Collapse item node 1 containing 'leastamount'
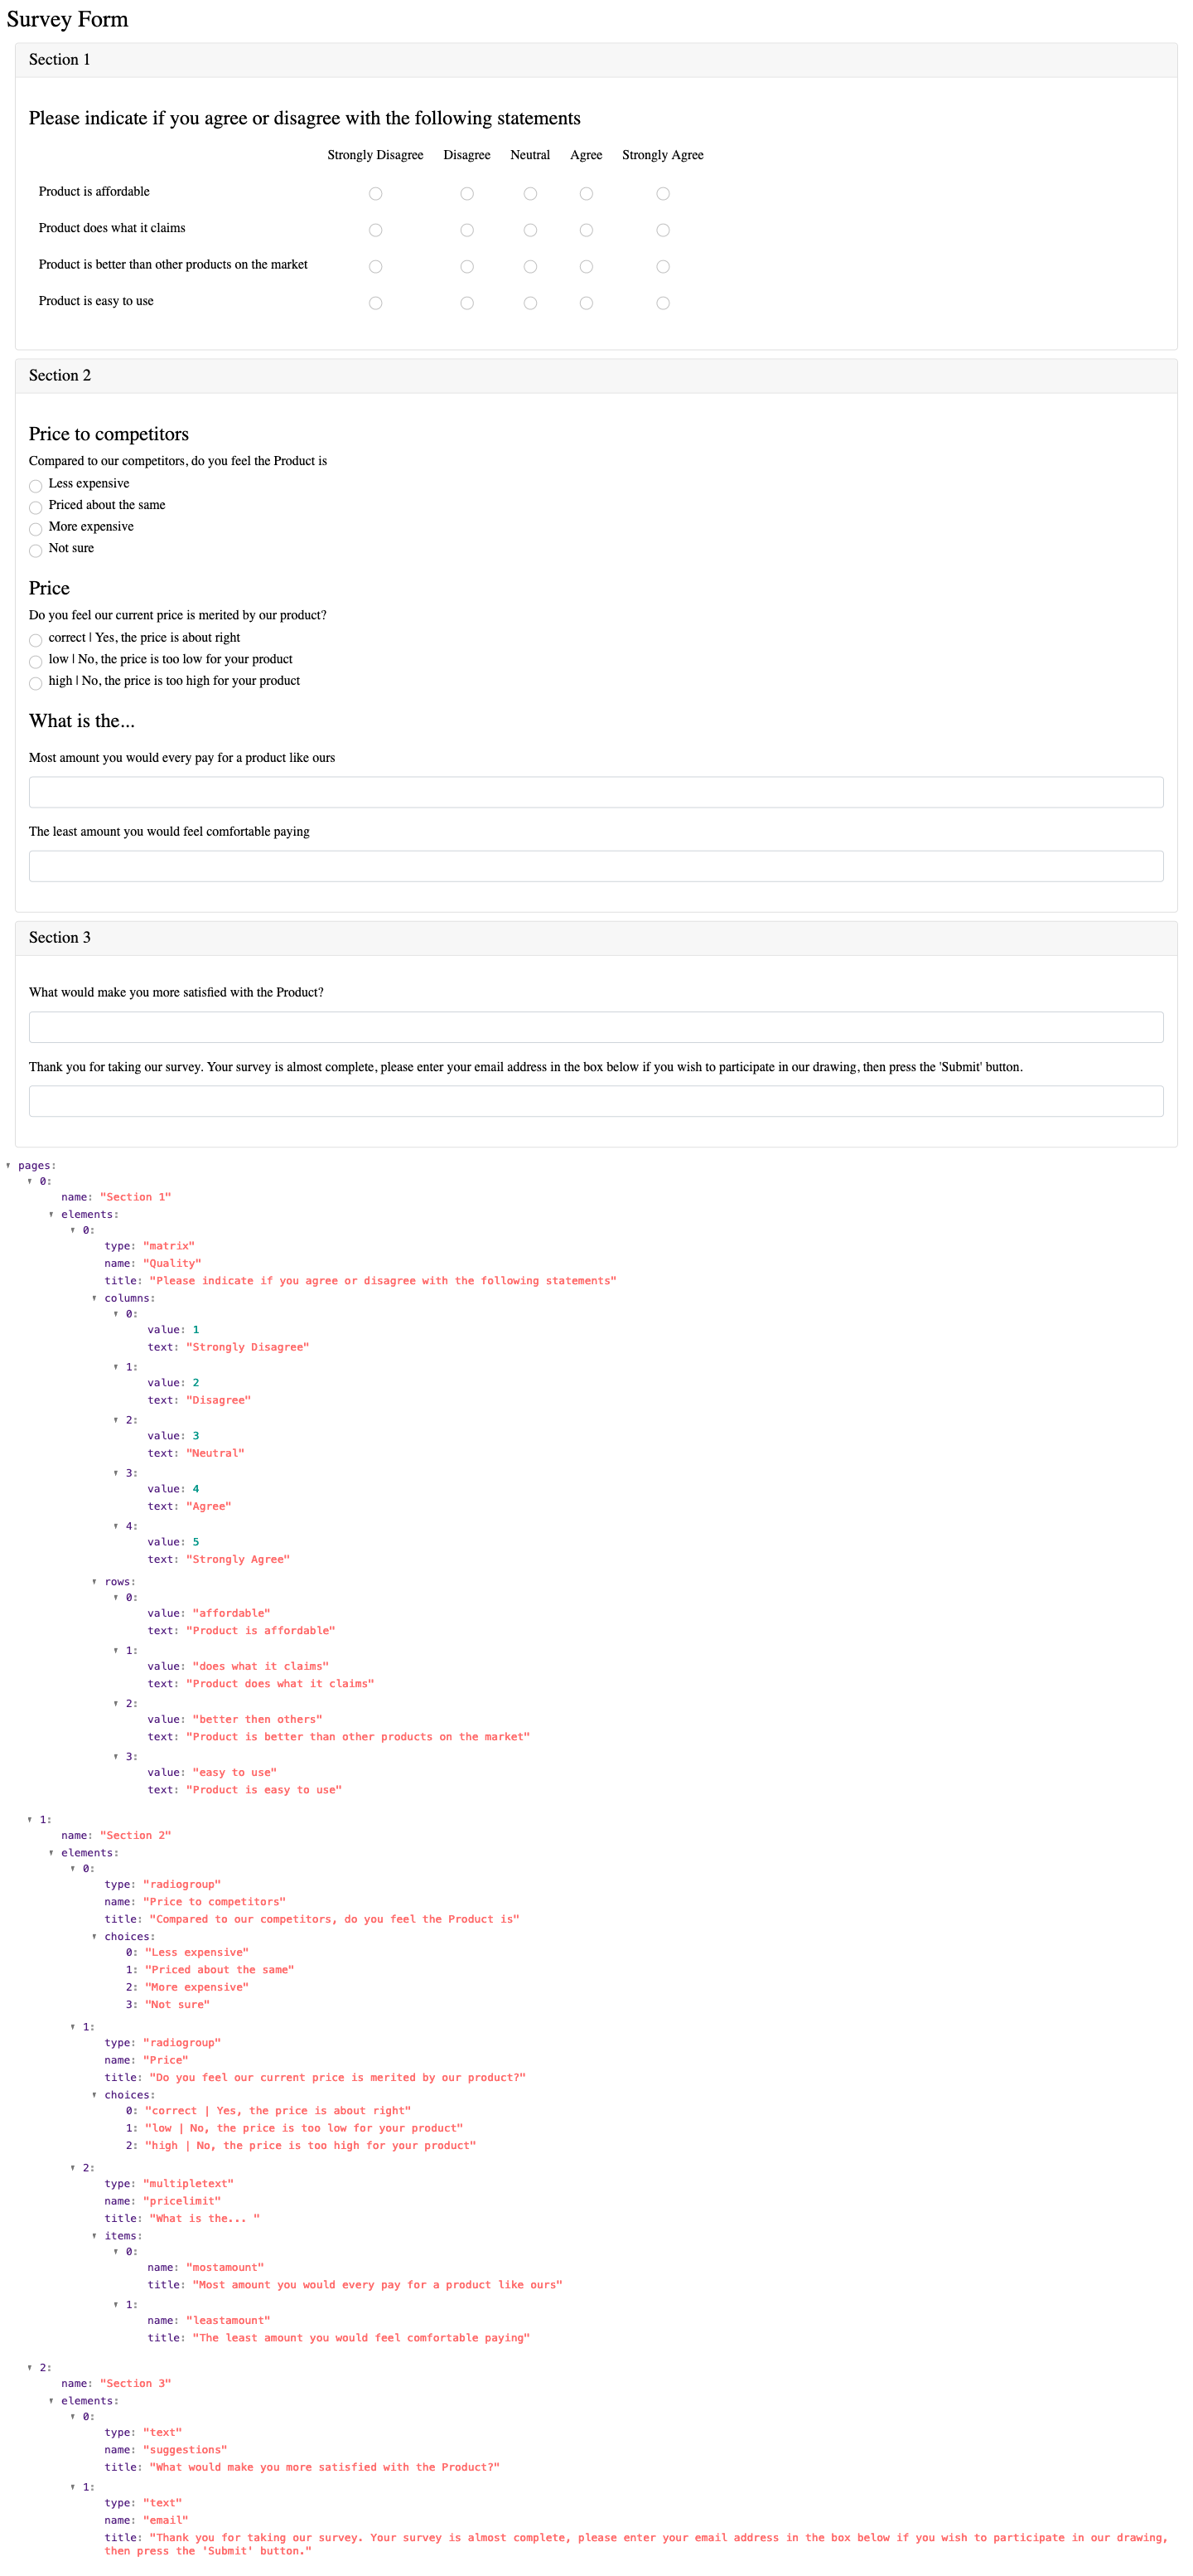Image resolution: width=1193 pixels, height=2576 pixels. pos(116,2304)
